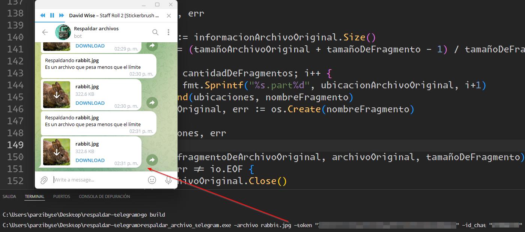The width and height of the screenshot is (525, 232).
Task: Select the 02:30 p. m. Respaldando rabbit.jpg message
Action: click(98, 66)
